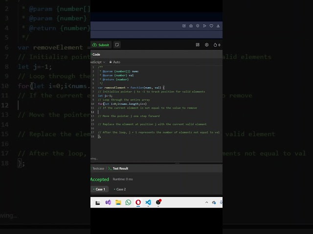The image size is (313, 234).
Task: Click the for loop code line 10
Action: 122,104
